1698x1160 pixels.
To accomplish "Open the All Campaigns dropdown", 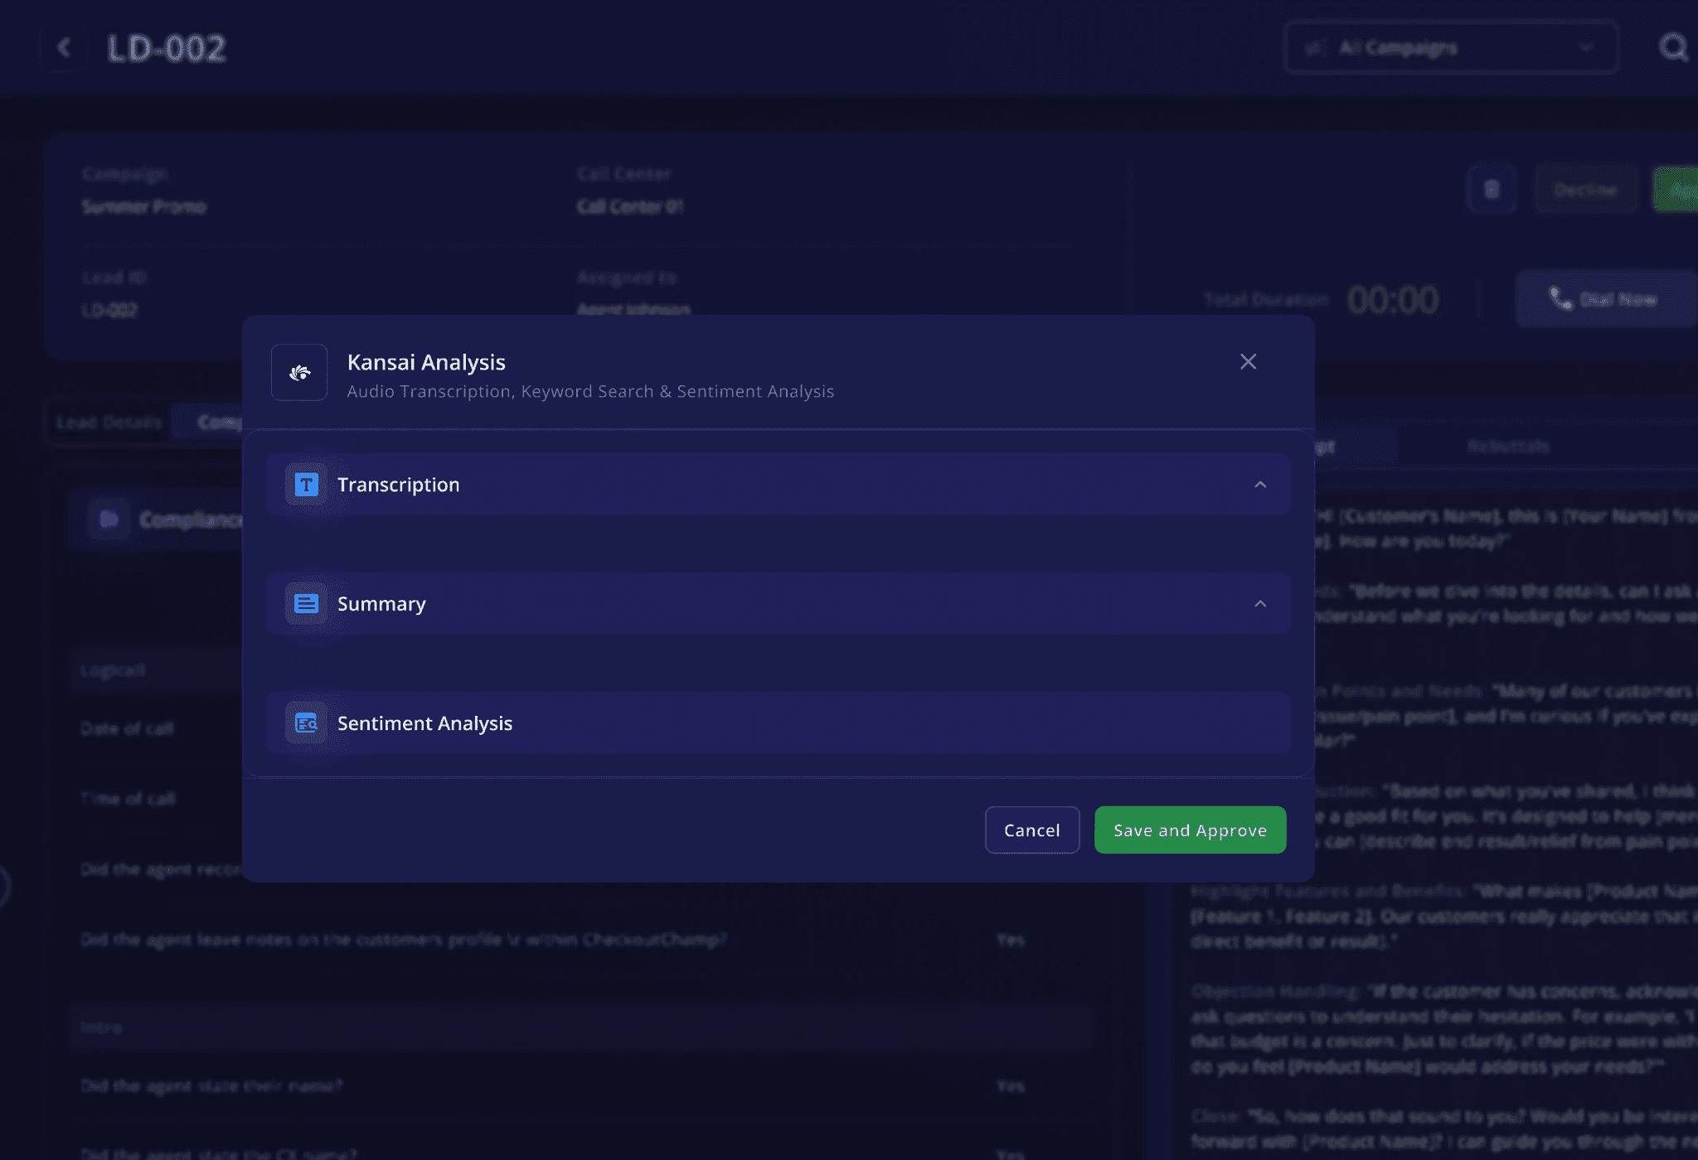I will pyautogui.click(x=1451, y=48).
